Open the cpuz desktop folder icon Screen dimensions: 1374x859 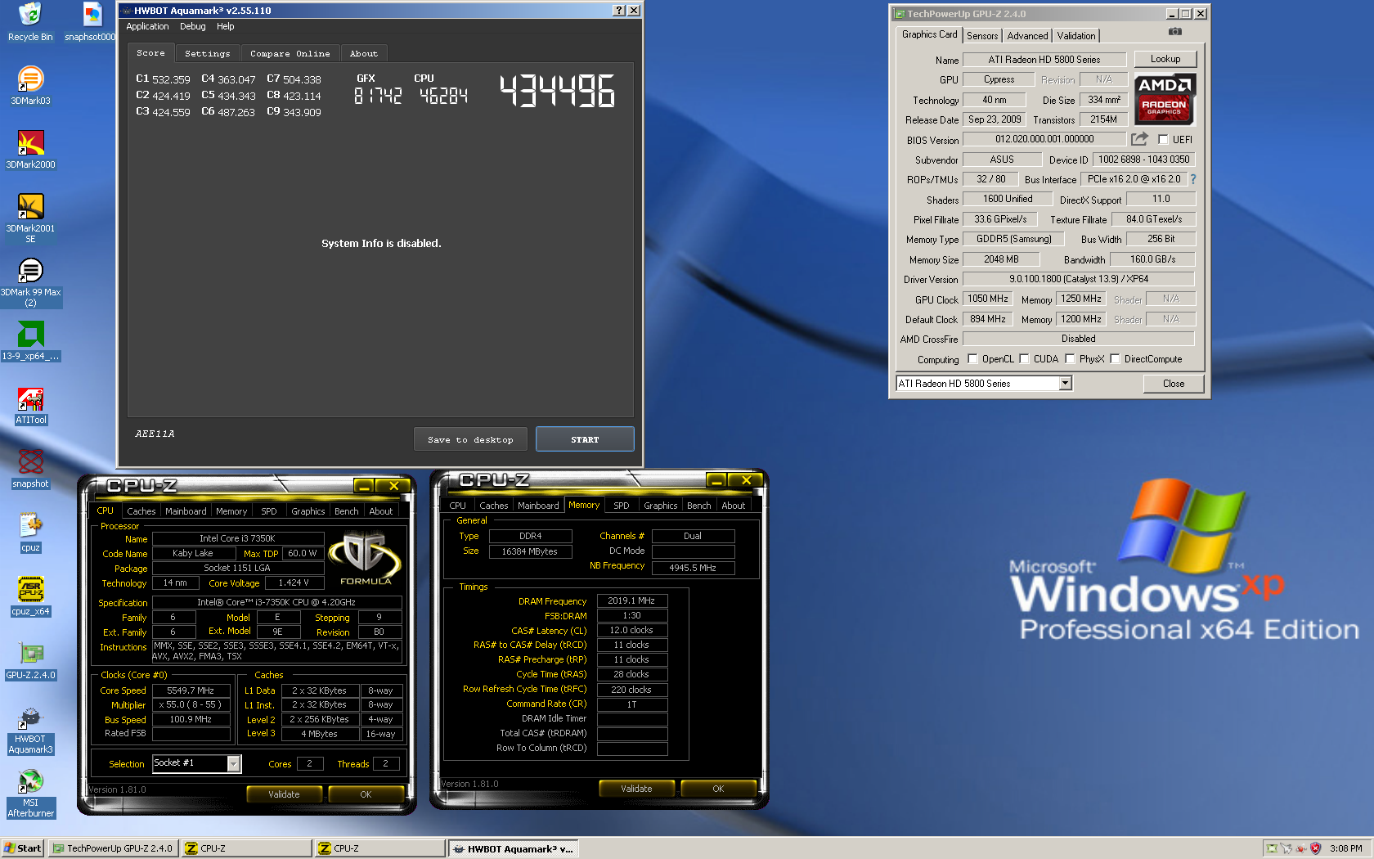pos(30,533)
